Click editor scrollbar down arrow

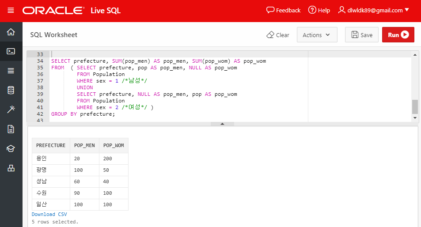(415, 118)
